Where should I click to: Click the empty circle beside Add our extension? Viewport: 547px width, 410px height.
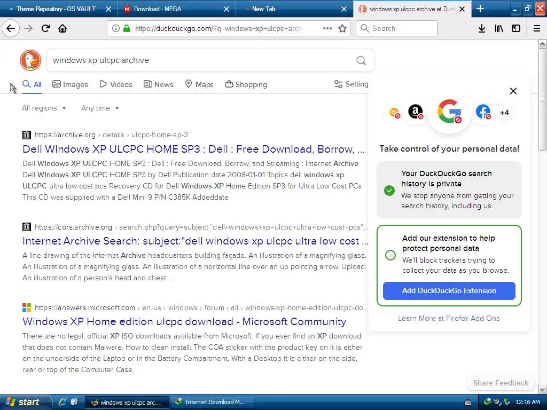point(390,255)
